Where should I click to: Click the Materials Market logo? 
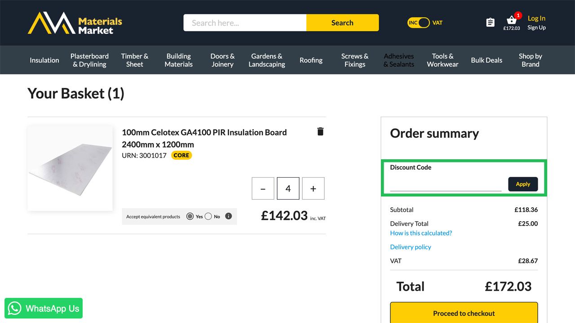[x=75, y=23]
